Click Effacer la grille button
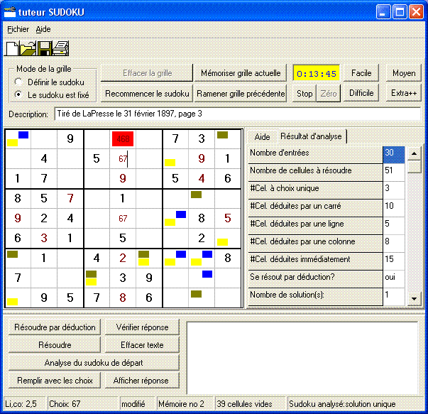The height and width of the screenshot is (414, 428). click(x=147, y=73)
